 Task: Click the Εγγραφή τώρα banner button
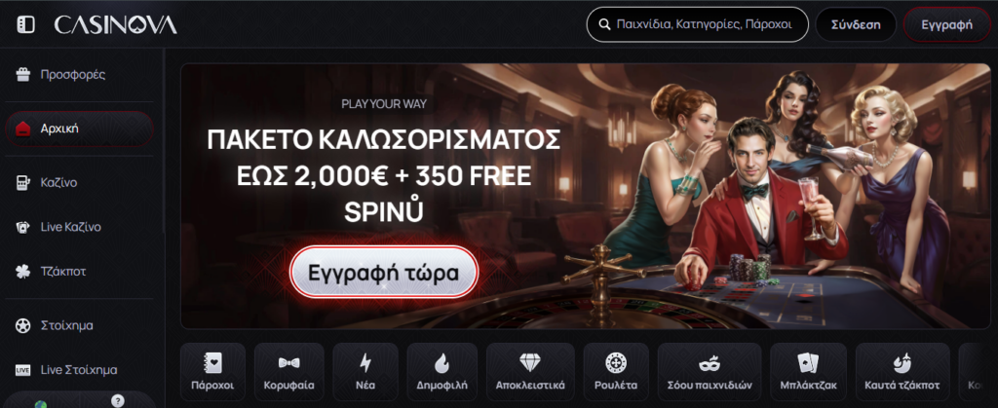pyautogui.click(x=384, y=272)
